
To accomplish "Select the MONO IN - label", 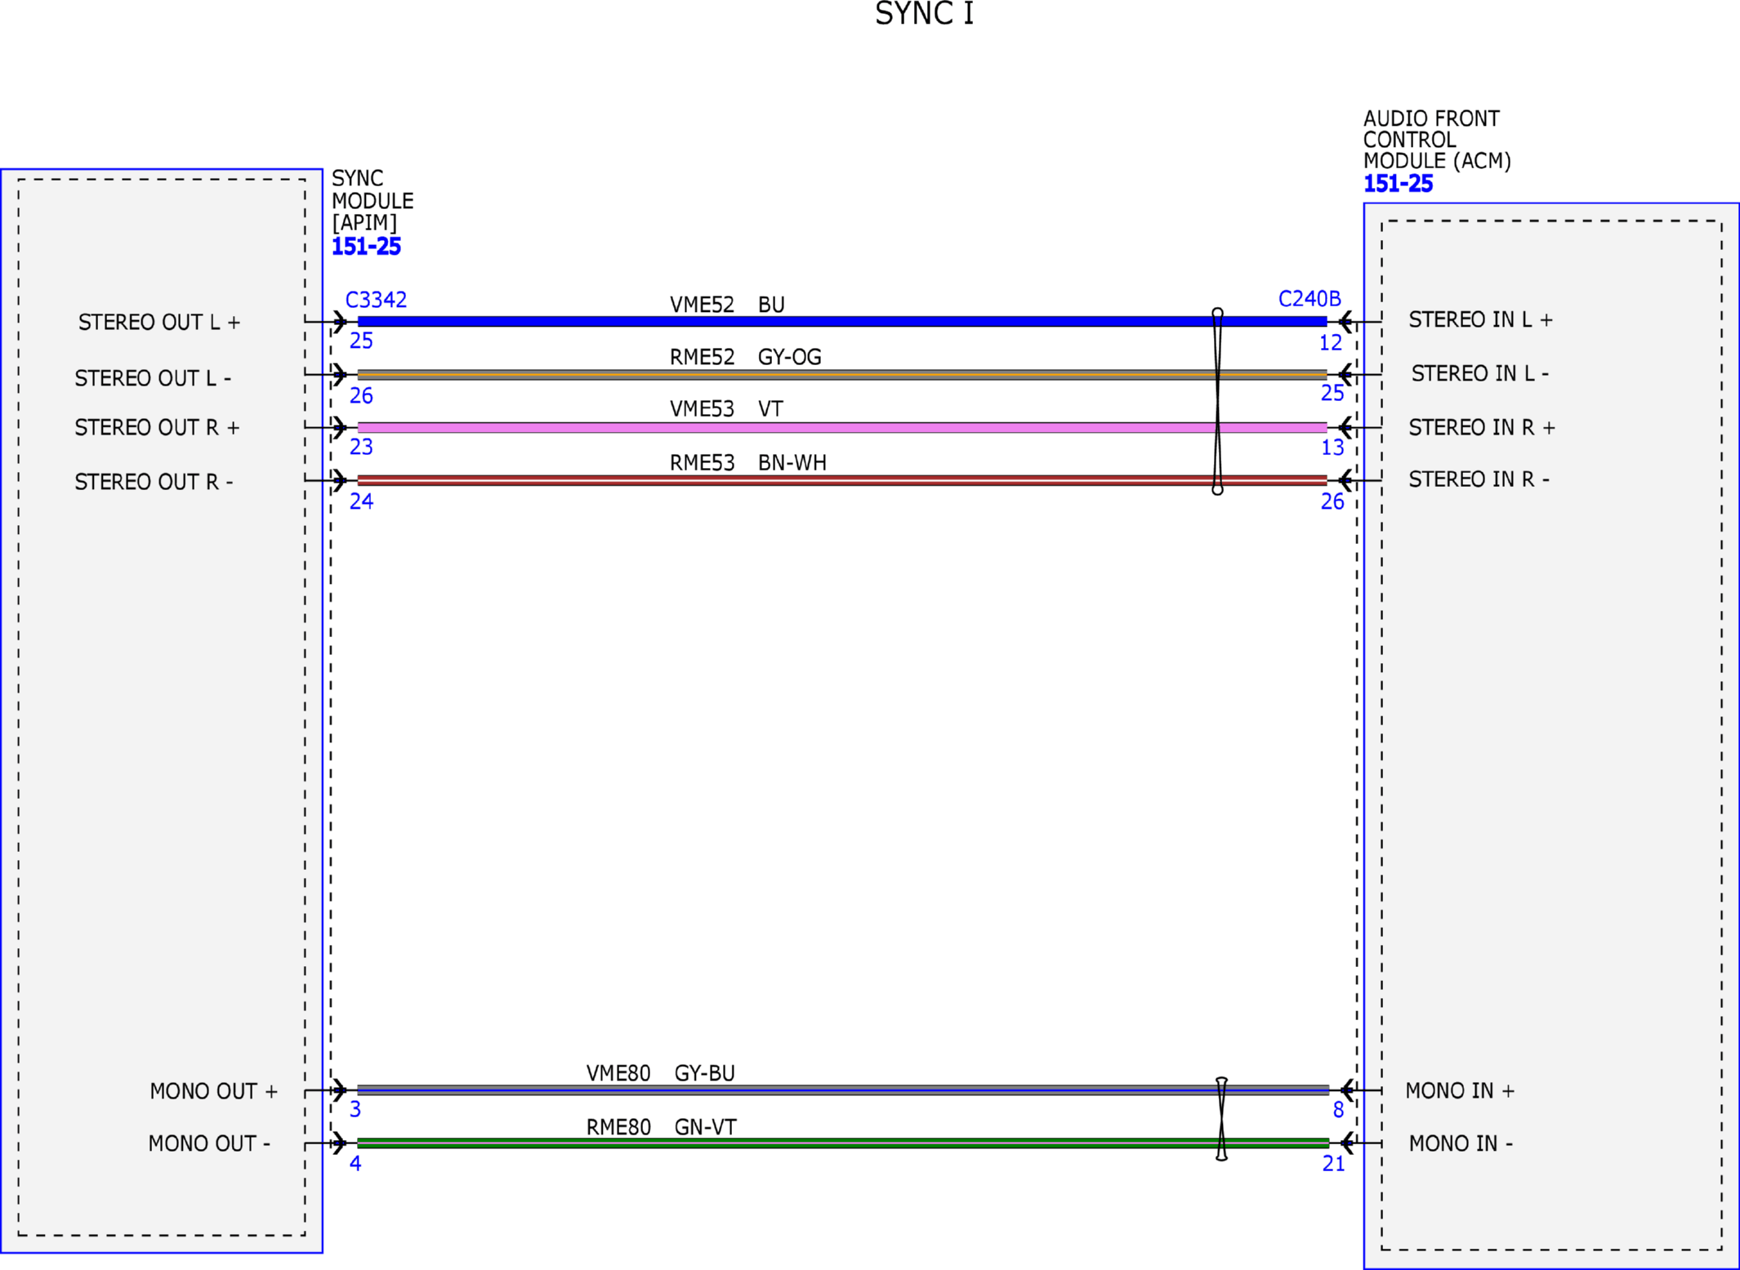I will pyautogui.click(x=1461, y=1143).
